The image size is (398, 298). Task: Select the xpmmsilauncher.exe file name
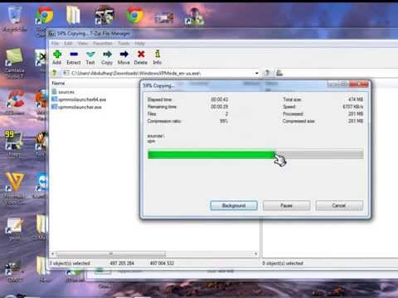coord(80,107)
